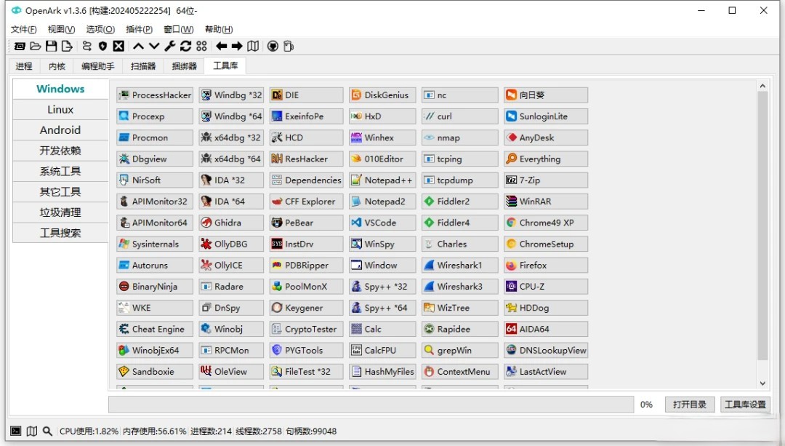Open the 工具搜索 sidebar section
The image size is (785, 446).
[60, 233]
